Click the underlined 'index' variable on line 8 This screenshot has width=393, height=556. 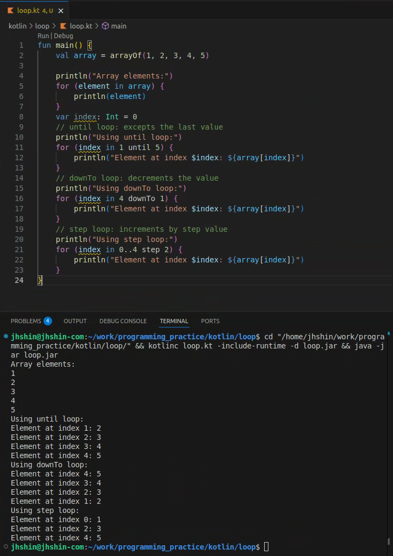(x=85, y=117)
